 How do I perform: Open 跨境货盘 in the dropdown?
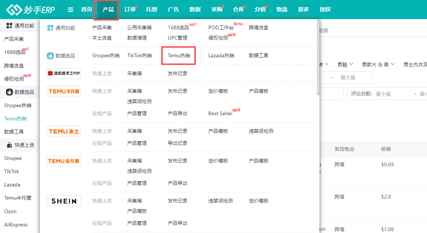pos(258,28)
